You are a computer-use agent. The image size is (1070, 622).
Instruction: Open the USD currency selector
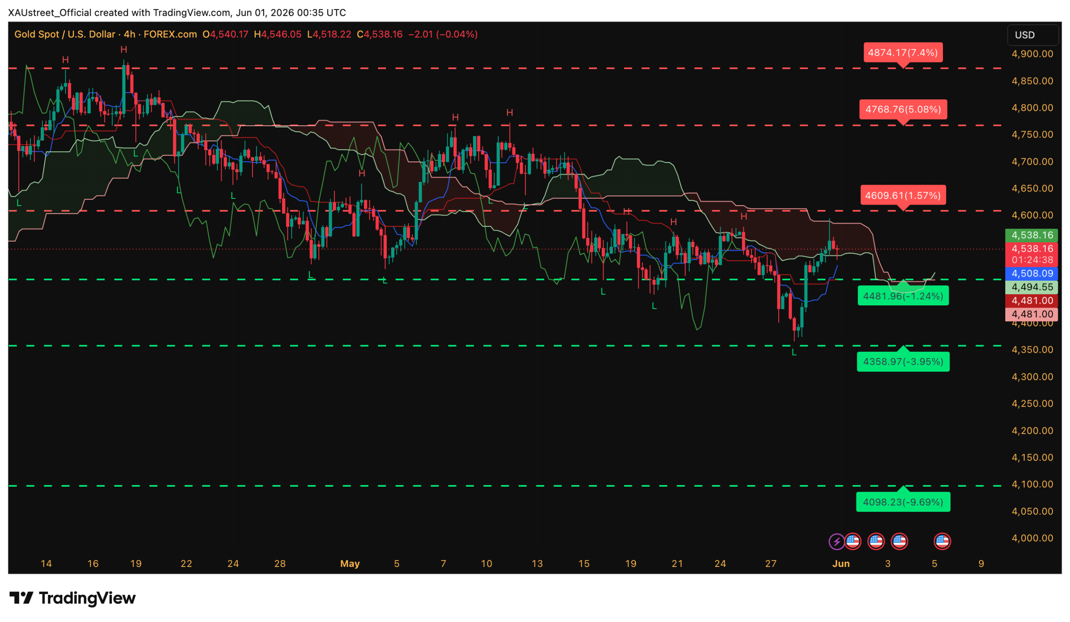click(1032, 35)
